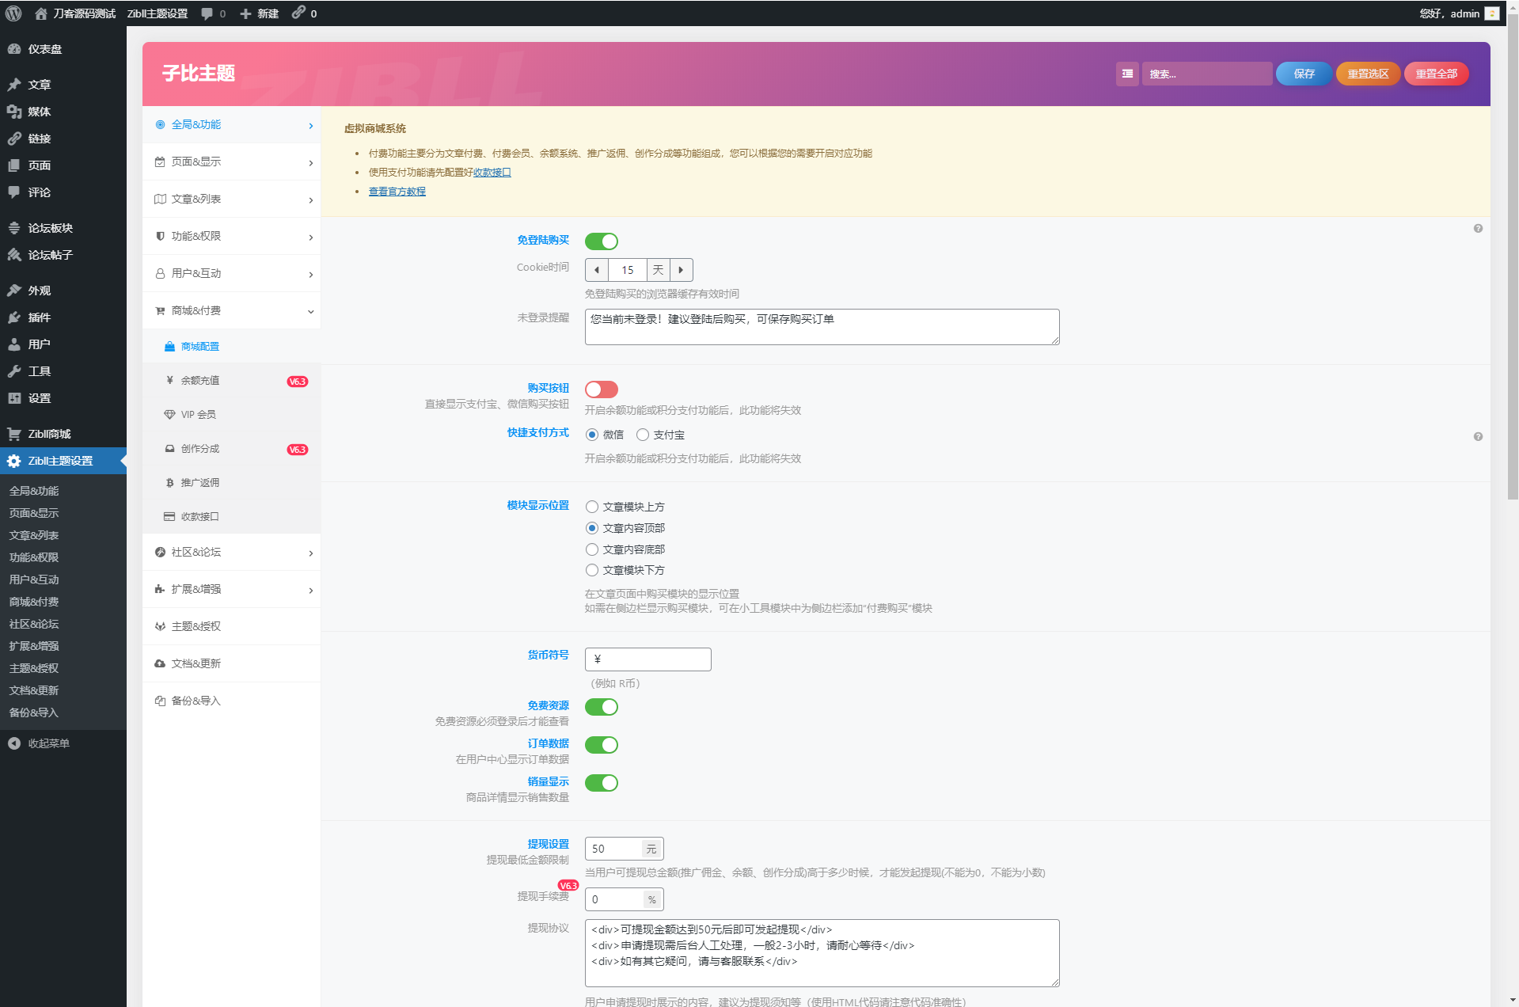Click the WordPress logo icon

click(x=13, y=13)
